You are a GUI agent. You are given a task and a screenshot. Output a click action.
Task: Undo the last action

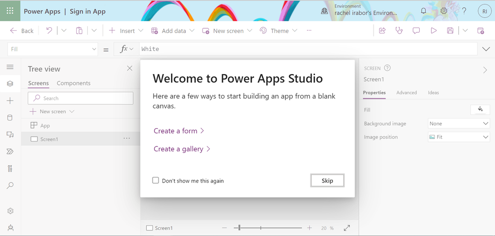tap(49, 31)
